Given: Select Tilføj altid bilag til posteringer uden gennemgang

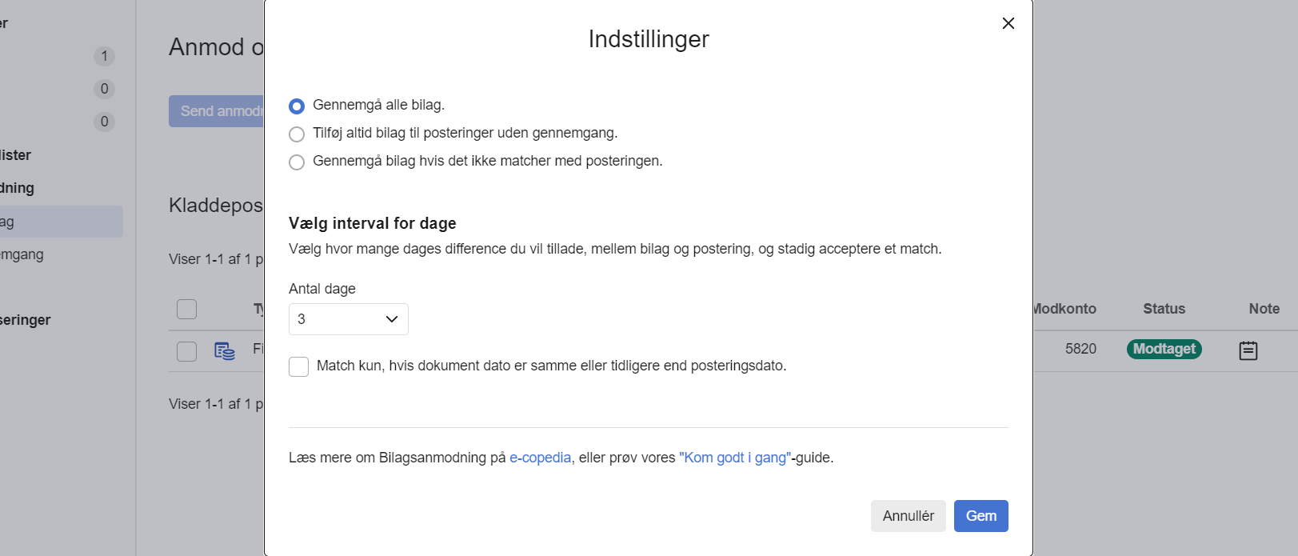Looking at the screenshot, I should point(297,134).
